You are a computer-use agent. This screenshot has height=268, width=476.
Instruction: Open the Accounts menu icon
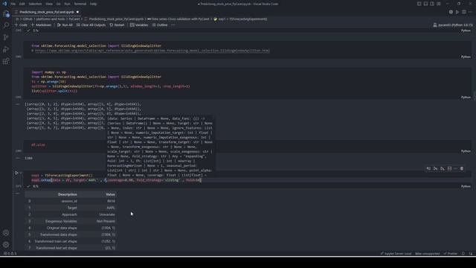6,233
